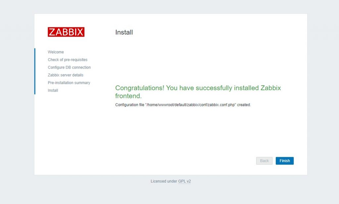The height and width of the screenshot is (204, 339).
Task: Select the Install step in sidebar
Action: (53, 90)
